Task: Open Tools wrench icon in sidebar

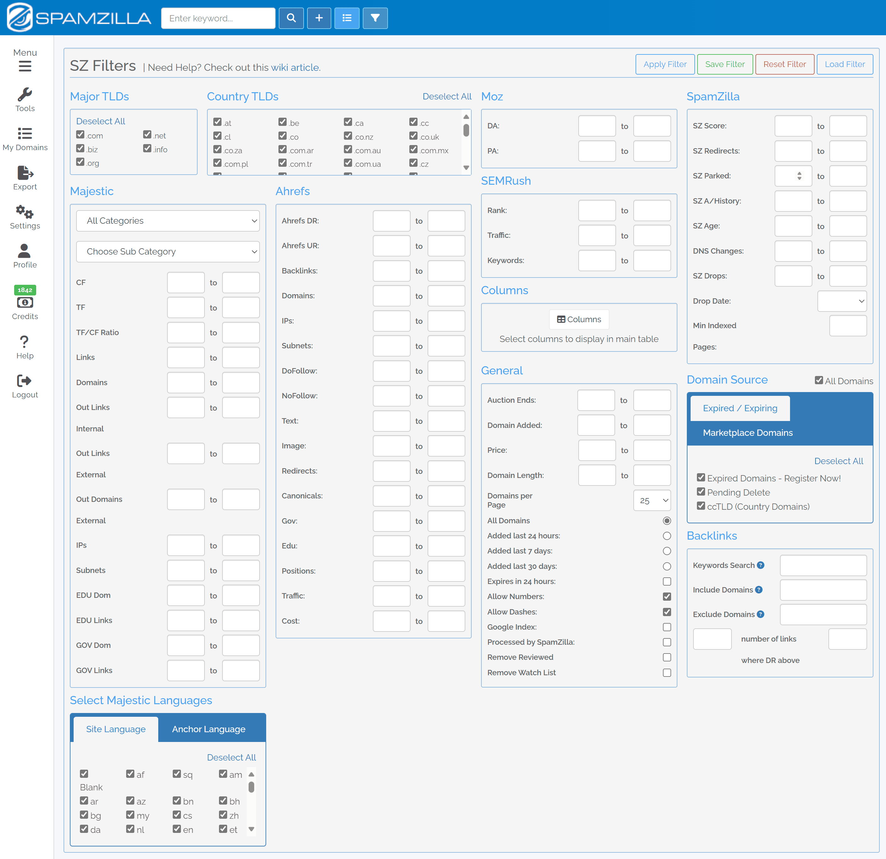Action: pos(25,94)
